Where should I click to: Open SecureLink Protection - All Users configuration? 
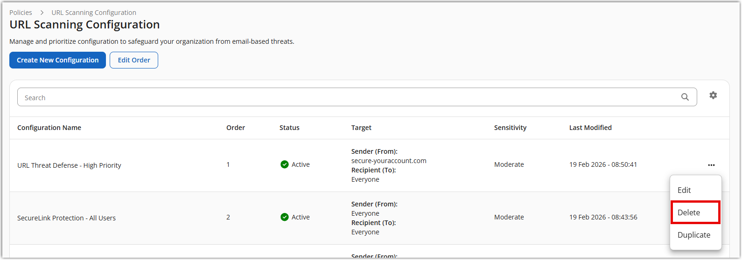[x=66, y=218]
